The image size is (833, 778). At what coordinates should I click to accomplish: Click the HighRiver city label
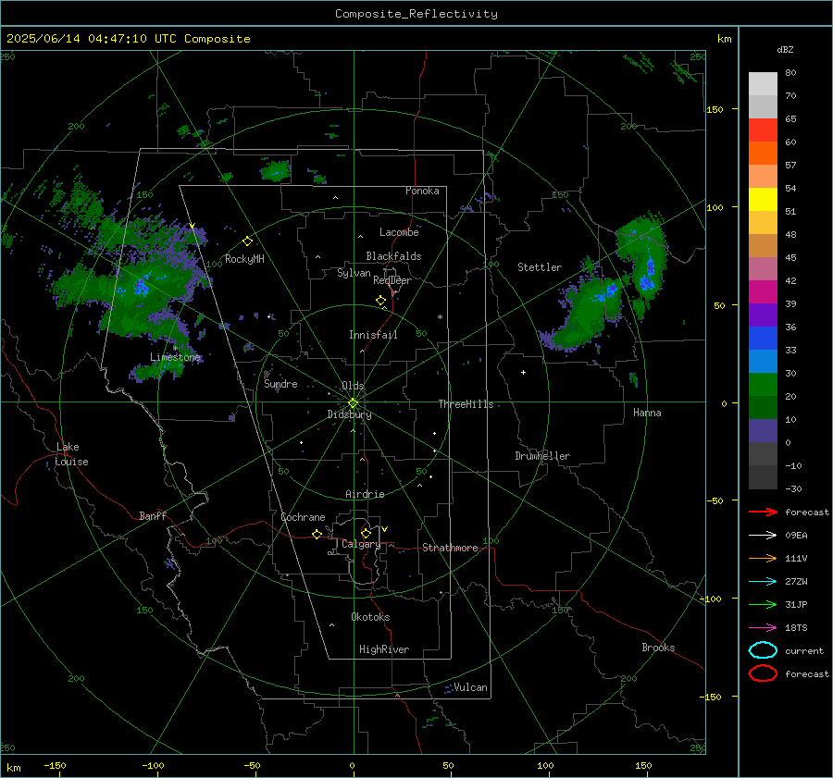tap(384, 649)
